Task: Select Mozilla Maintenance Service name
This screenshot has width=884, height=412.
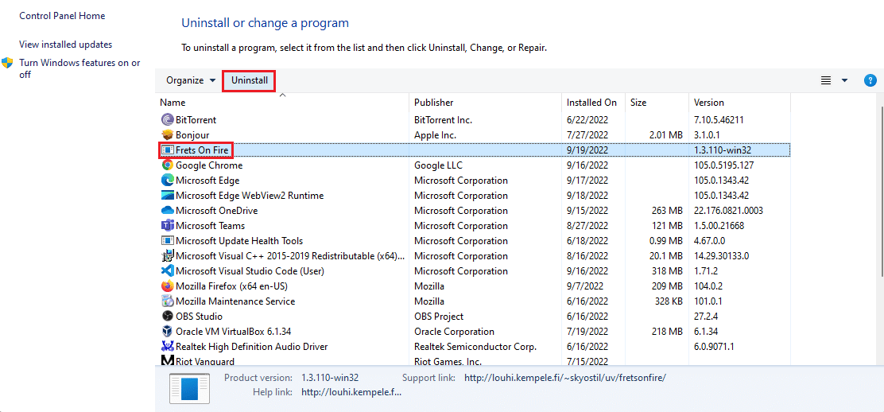Action: coord(235,301)
